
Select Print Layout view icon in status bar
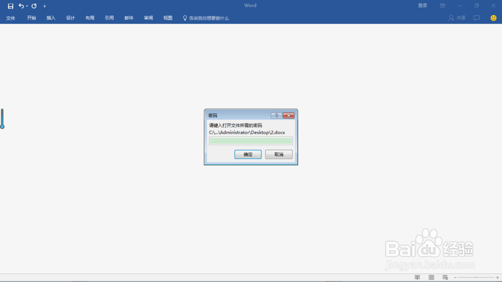click(431, 277)
